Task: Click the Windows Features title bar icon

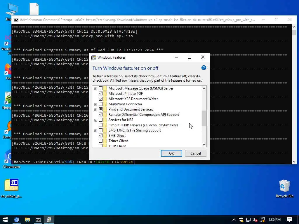Action: tap(94, 57)
